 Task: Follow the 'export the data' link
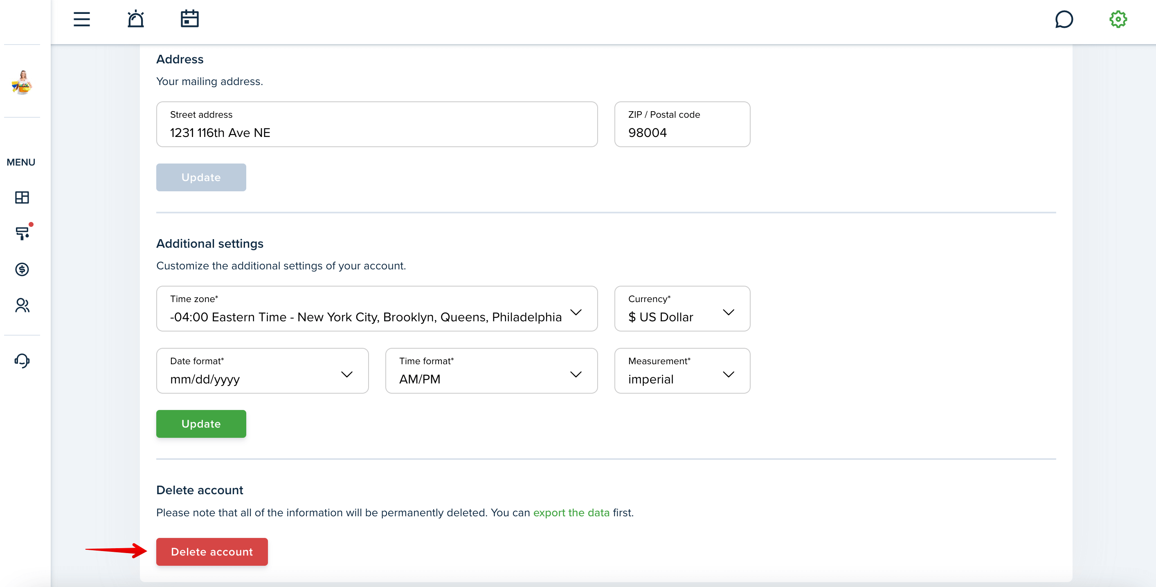[571, 513]
